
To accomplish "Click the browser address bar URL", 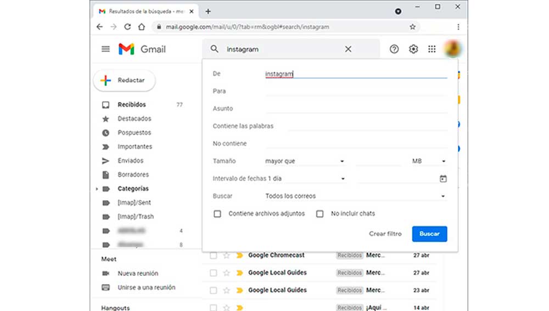I will 247,27.
